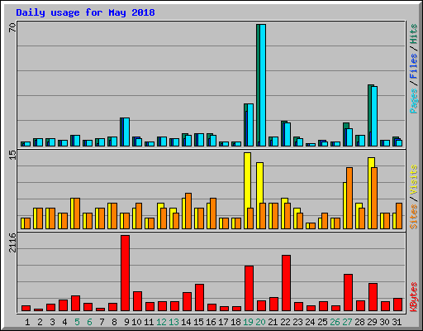Click the 'Files' legend label

pos(413,66)
